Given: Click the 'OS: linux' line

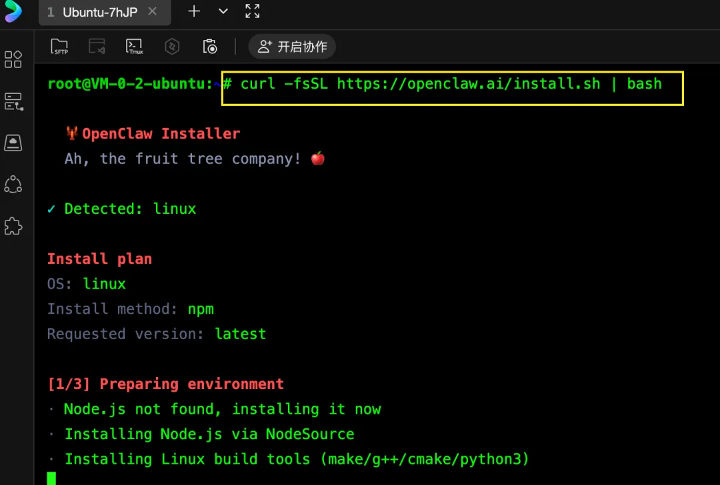Looking at the screenshot, I should click(86, 284).
